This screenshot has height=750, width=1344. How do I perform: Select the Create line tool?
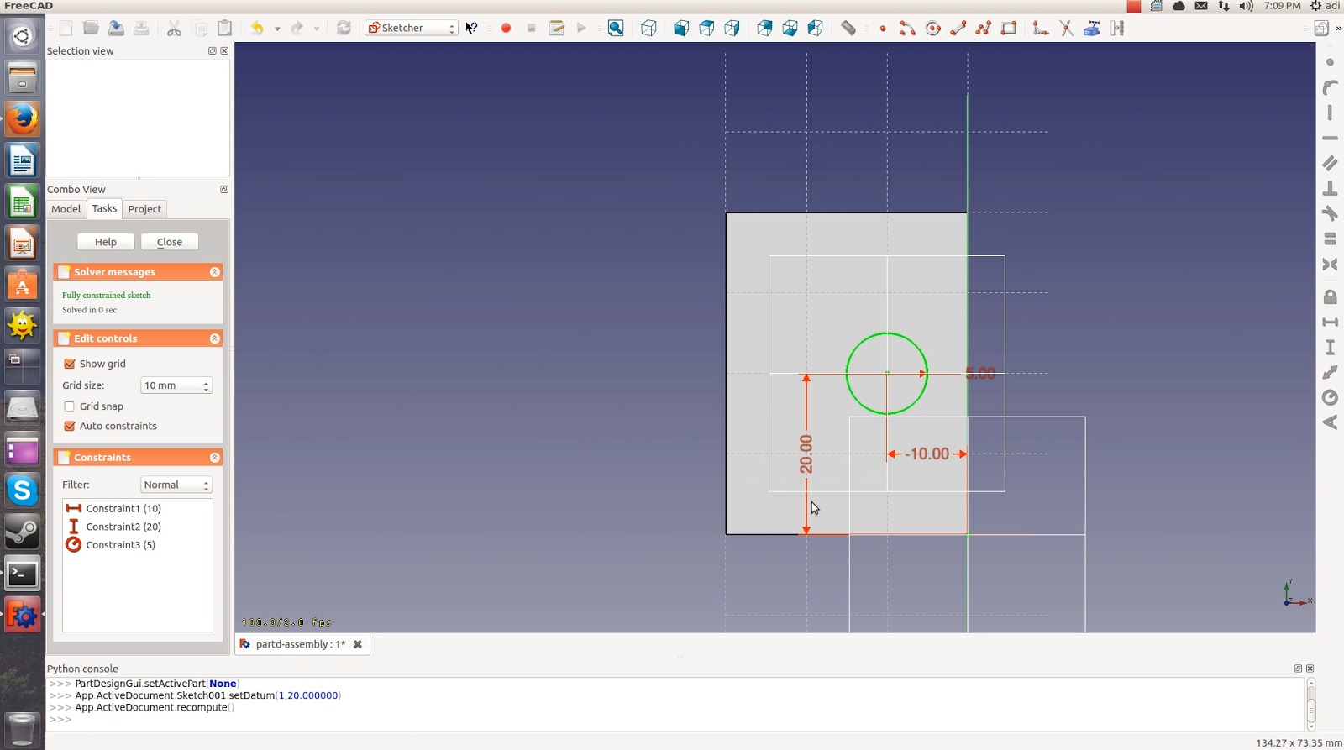coord(958,28)
